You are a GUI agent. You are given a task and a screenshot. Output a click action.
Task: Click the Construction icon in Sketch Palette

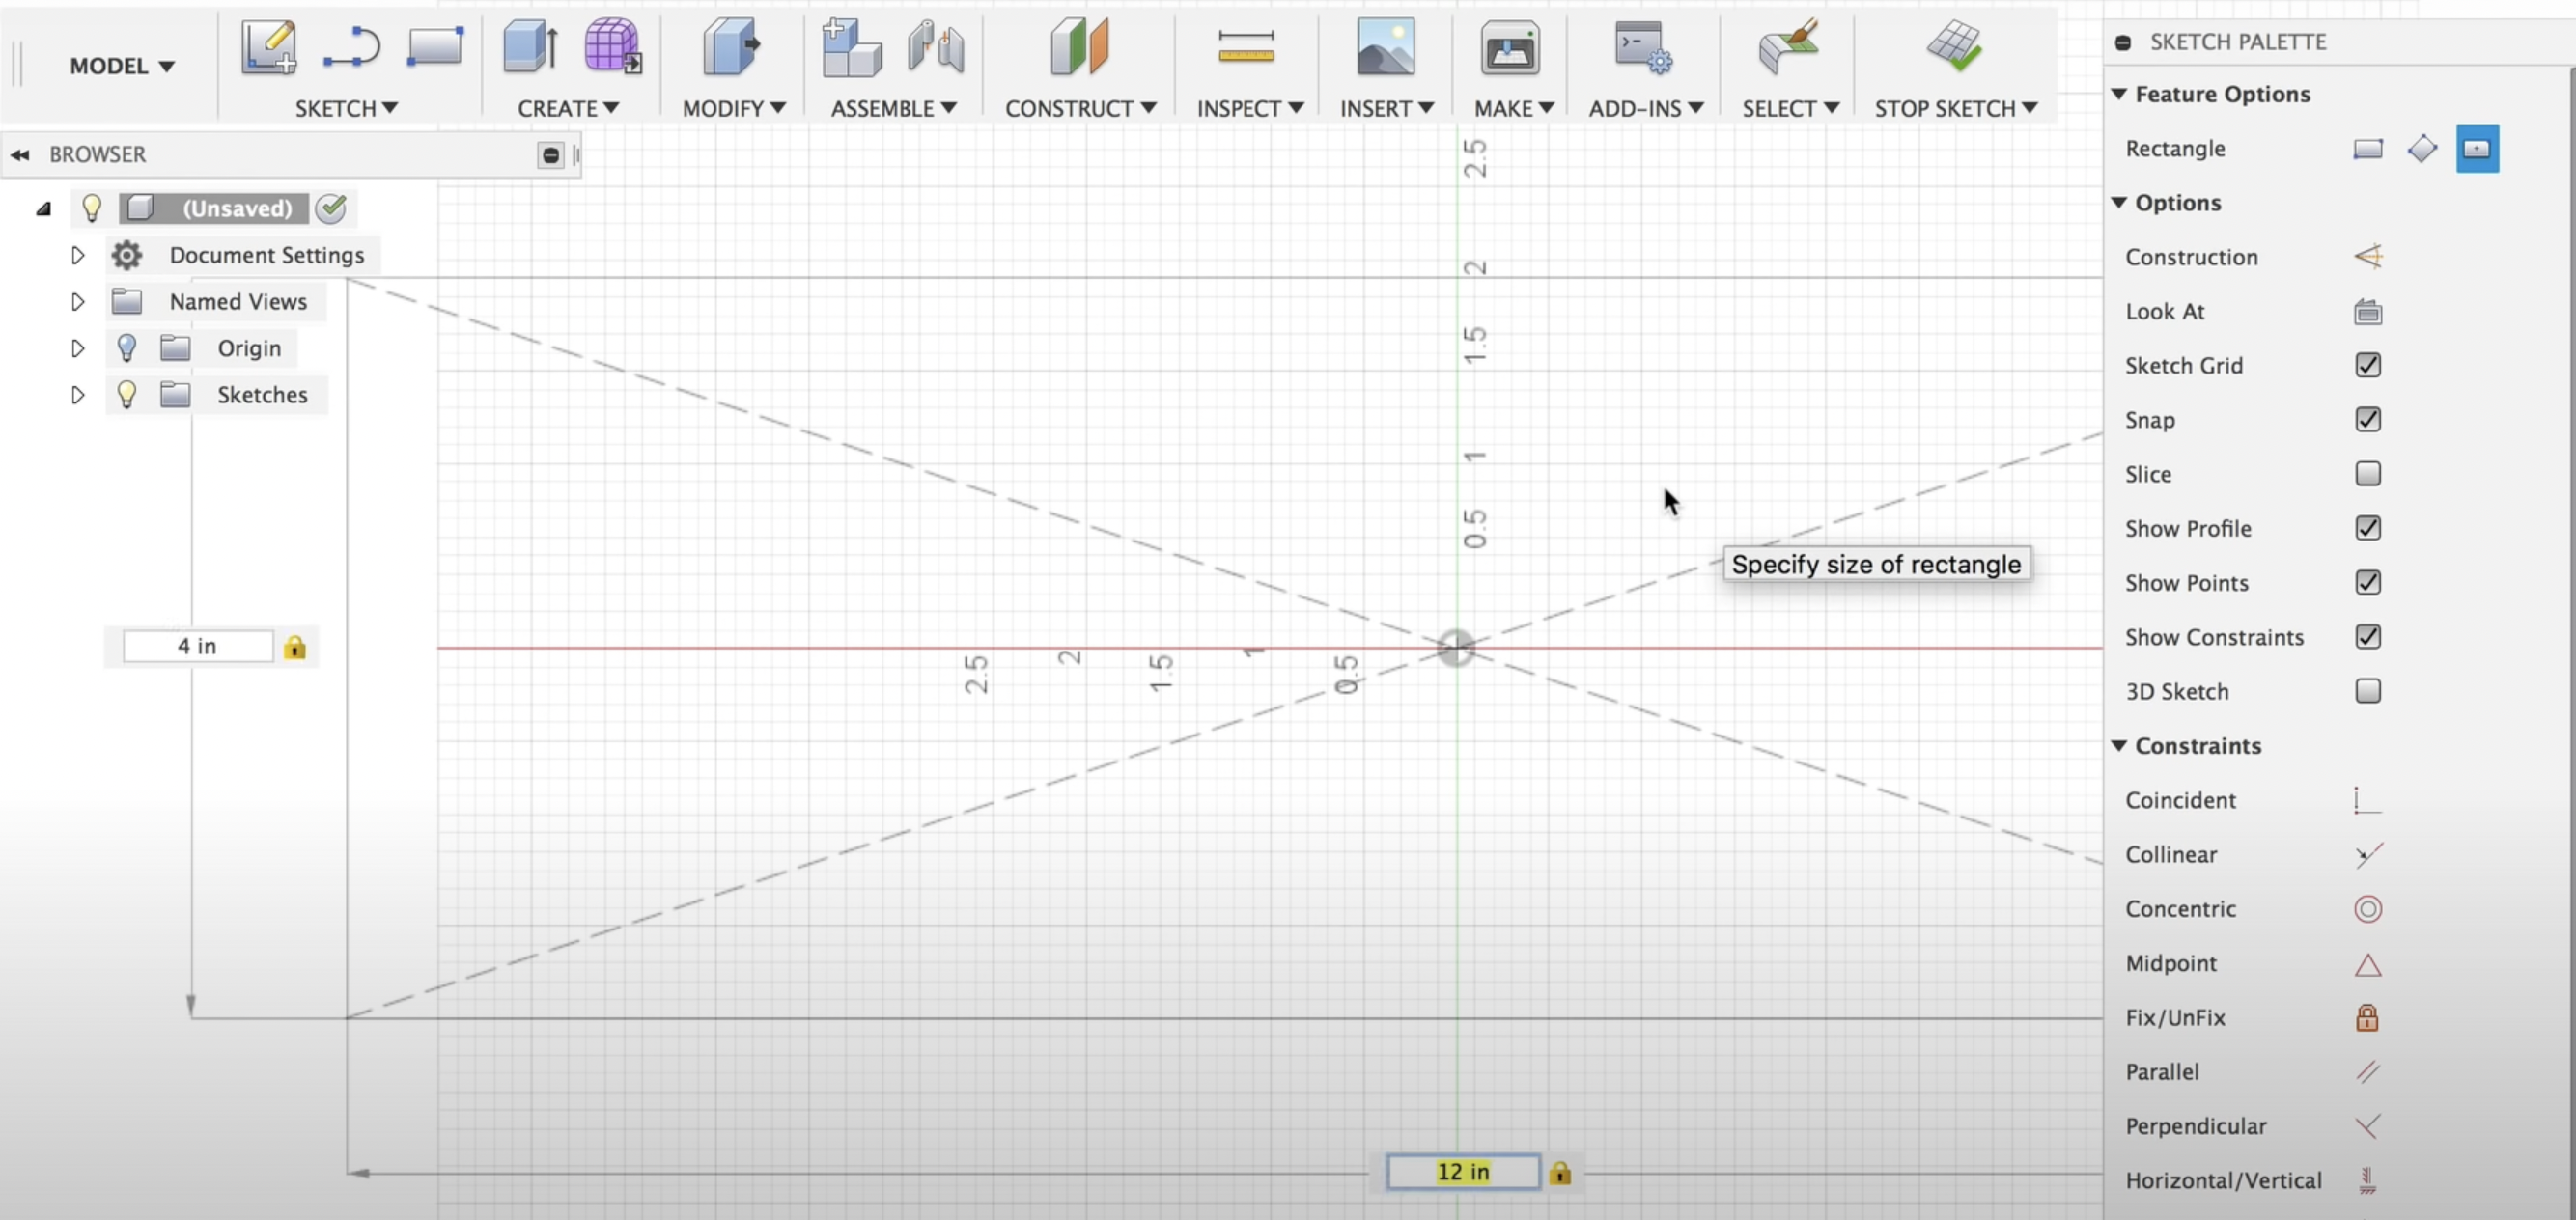click(2368, 256)
